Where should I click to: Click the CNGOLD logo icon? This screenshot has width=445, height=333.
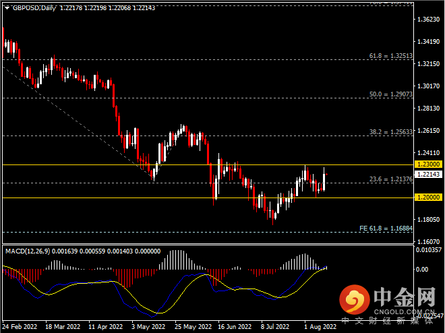355,299
